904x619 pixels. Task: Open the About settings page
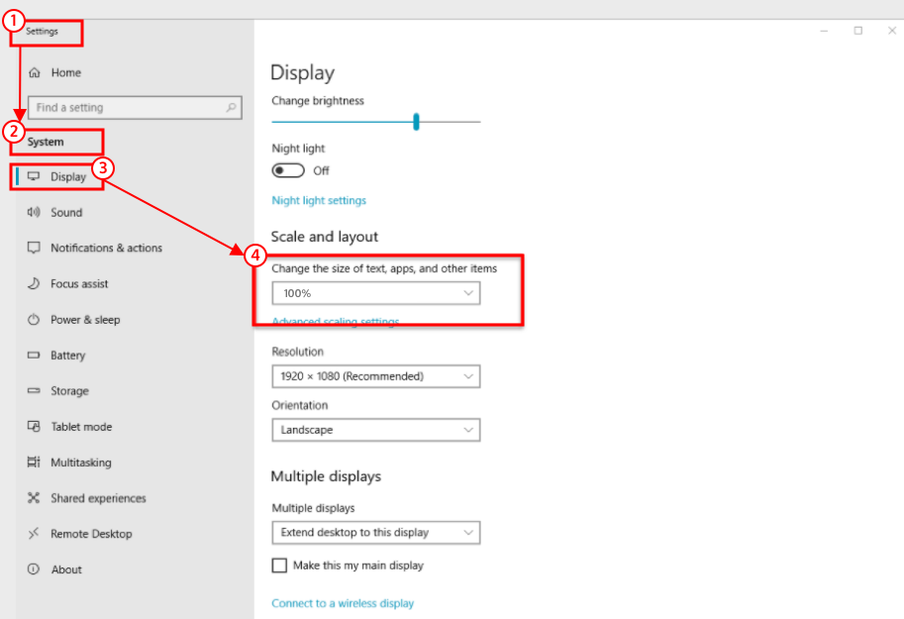[66, 569]
